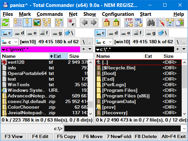Open the Mark menu
The image size is (188, 141).
click(x=25, y=14)
